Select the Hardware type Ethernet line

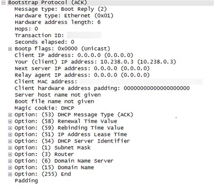[x=64, y=16]
